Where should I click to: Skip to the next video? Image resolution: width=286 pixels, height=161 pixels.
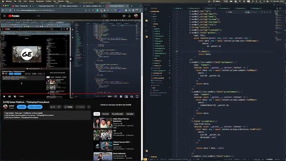9,97
